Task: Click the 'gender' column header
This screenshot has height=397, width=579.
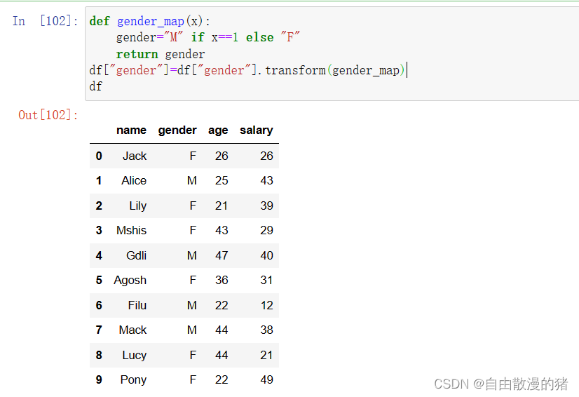Action: [177, 130]
